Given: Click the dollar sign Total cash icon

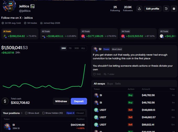Looking at the screenshot, I should [5, 101].
